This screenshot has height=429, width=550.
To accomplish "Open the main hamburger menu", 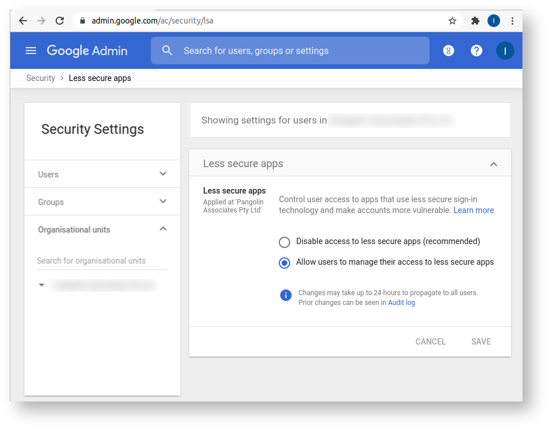I will tap(31, 51).
